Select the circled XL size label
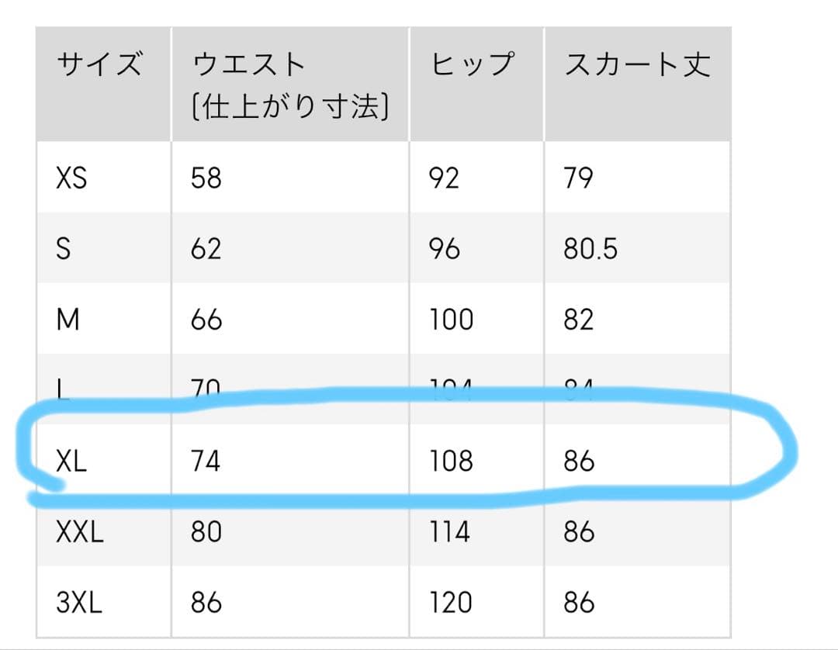Image resolution: width=838 pixels, height=650 pixels. coord(71,462)
